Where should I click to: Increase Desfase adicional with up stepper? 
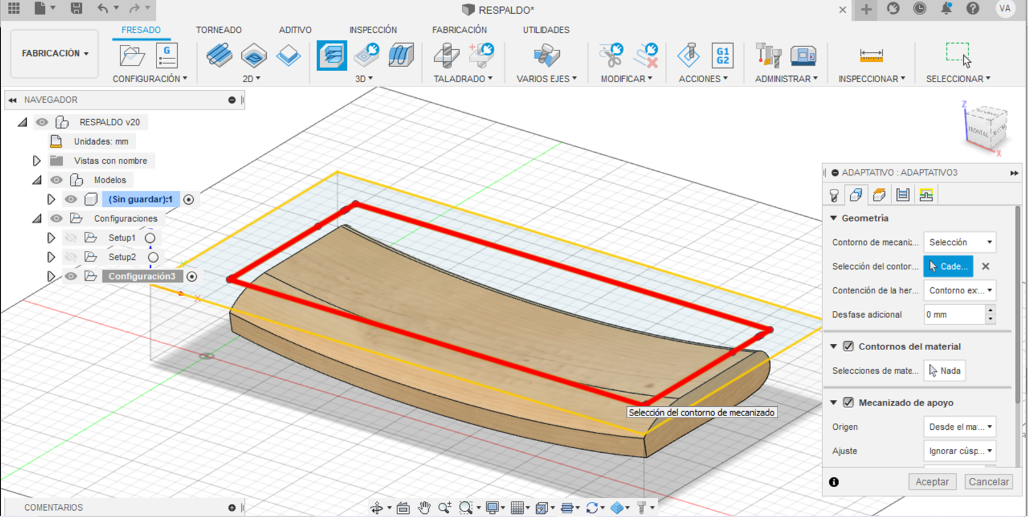[990, 310]
